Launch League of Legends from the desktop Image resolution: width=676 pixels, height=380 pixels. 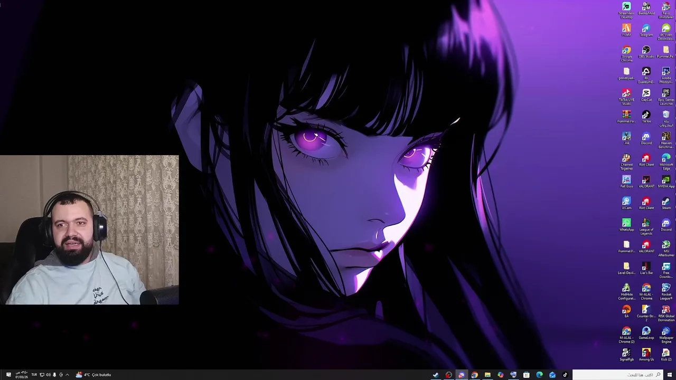[x=646, y=227]
